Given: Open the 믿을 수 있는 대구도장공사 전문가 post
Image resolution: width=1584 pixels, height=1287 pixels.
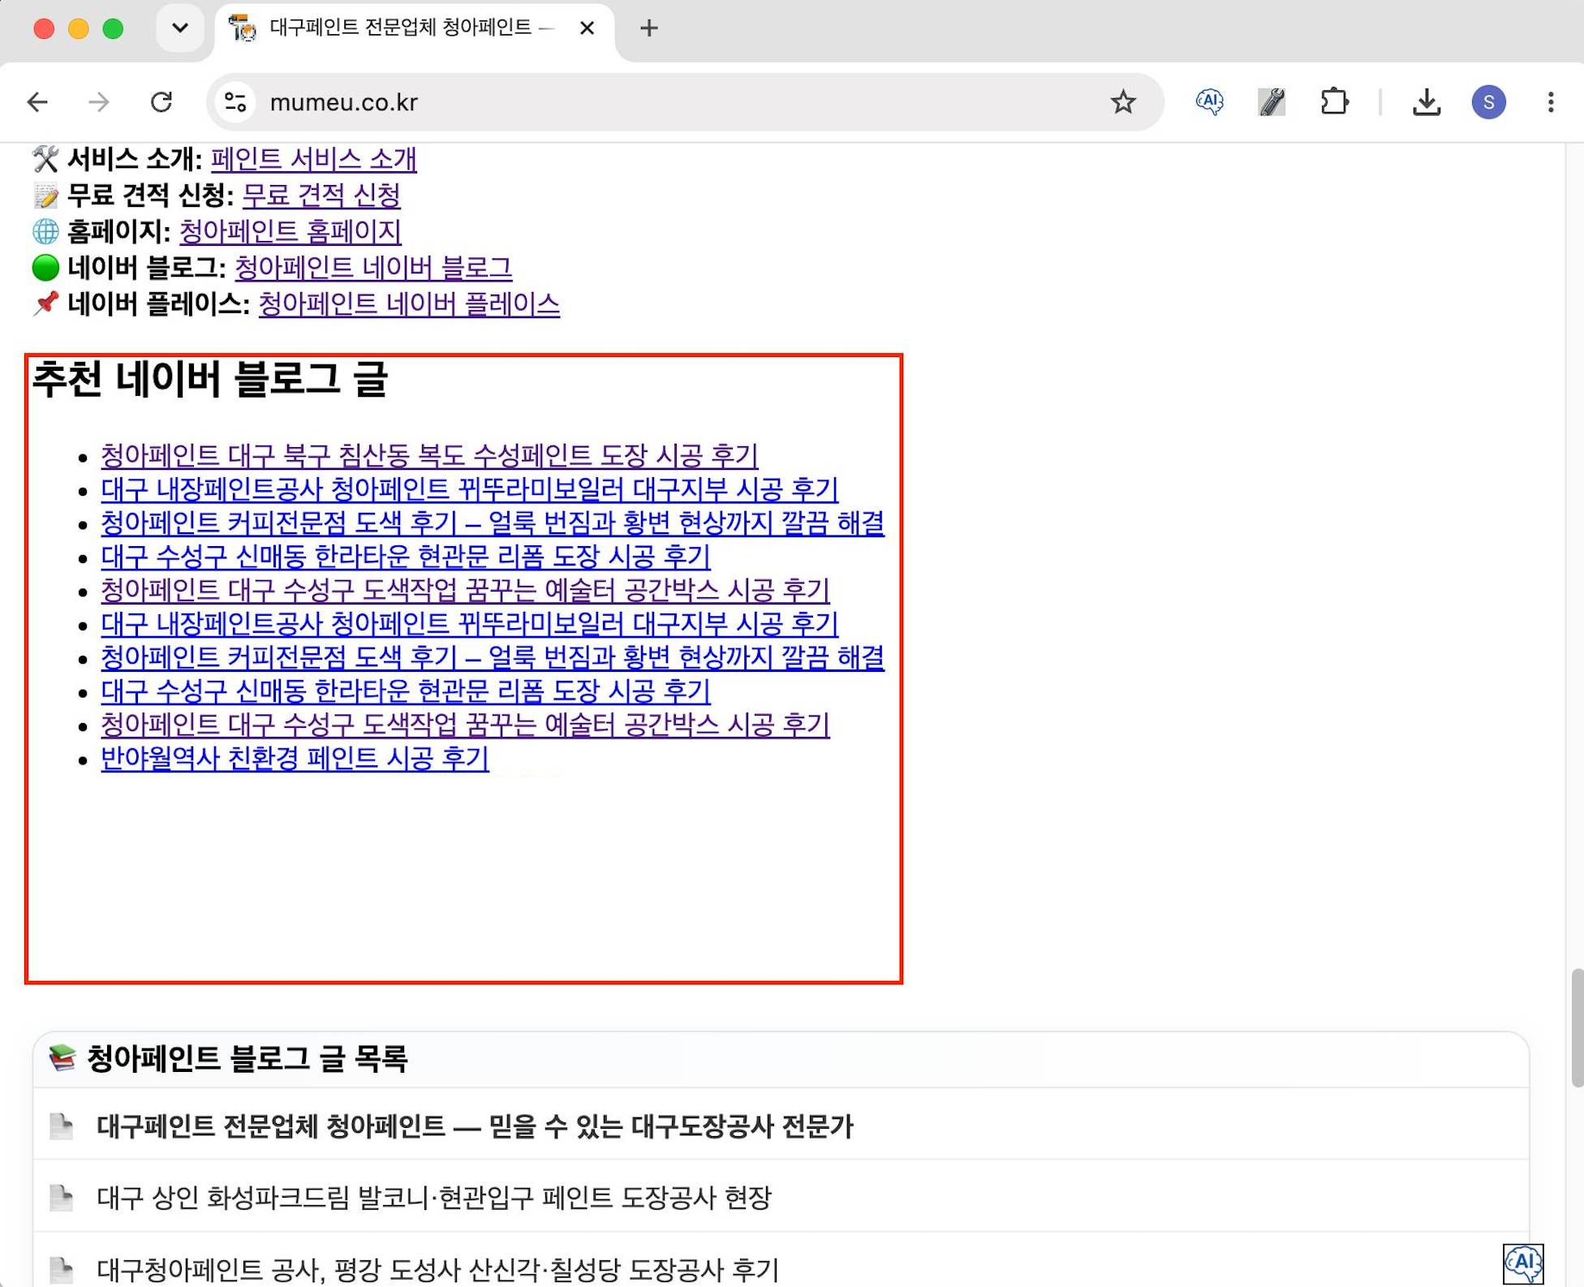Looking at the screenshot, I should (475, 1126).
